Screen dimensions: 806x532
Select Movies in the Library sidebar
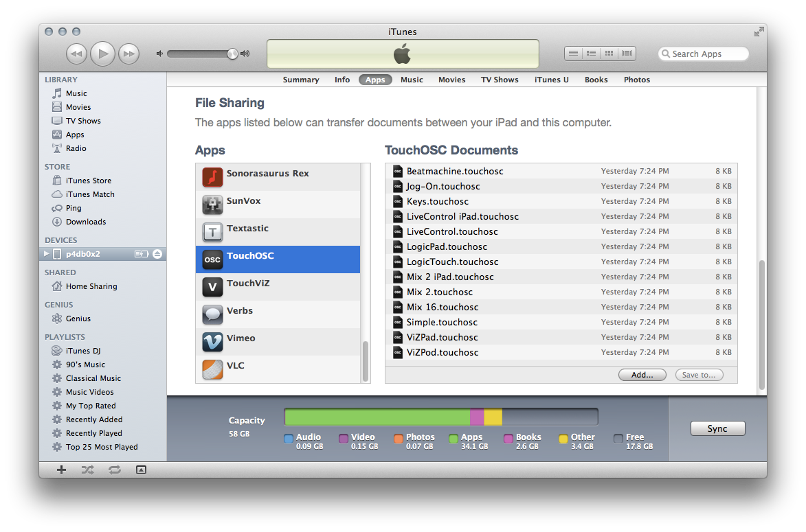[x=103, y=107]
